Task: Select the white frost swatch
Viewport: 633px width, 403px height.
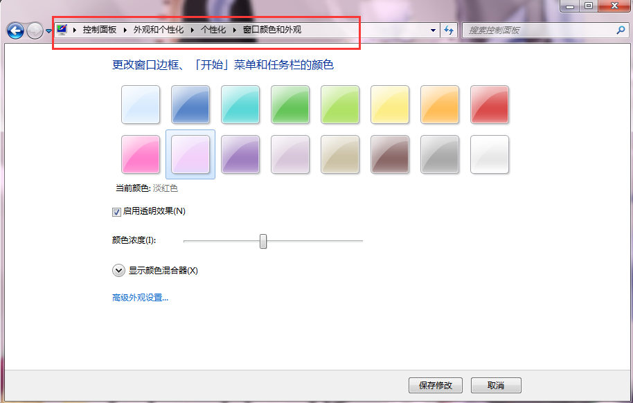Action: [x=490, y=154]
